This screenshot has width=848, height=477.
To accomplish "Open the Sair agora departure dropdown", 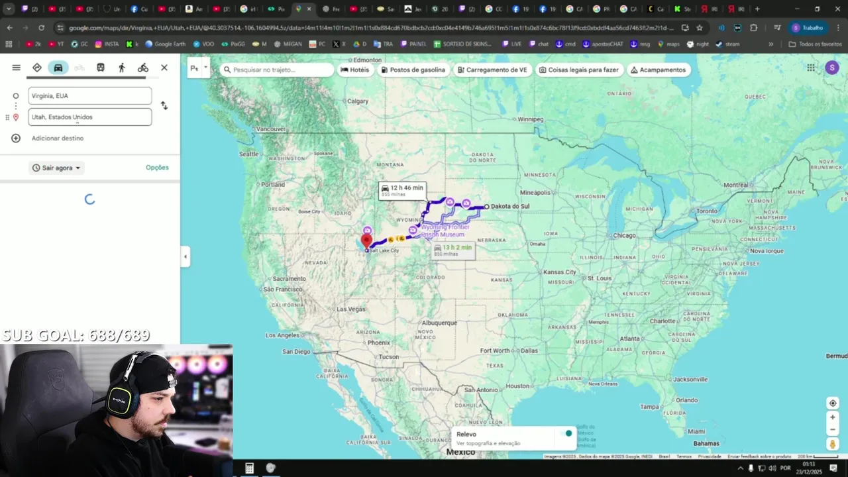I will (57, 168).
